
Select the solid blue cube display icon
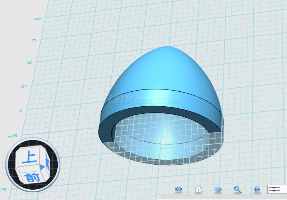pyautogui.click(x=218, y=189)
